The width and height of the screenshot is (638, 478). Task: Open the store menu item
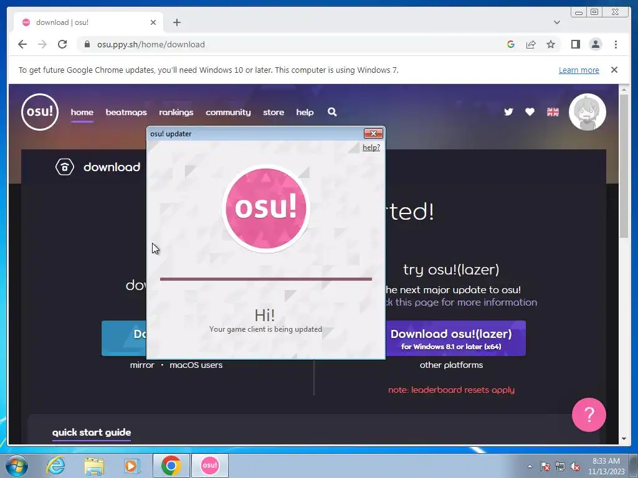pyautogui.click(x=274, y=112)
